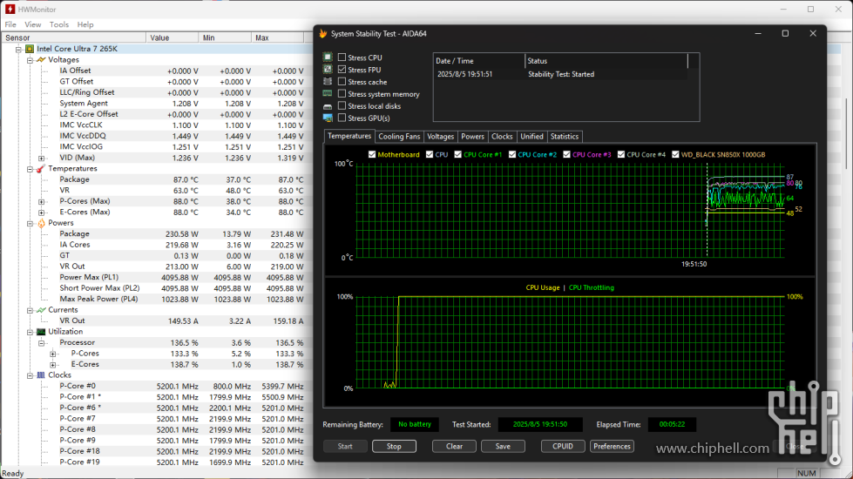The height and width of the screenshot is (479, 853).
Task: Expand the P-Cores (Max) temperature node
Action: [41, 202]
